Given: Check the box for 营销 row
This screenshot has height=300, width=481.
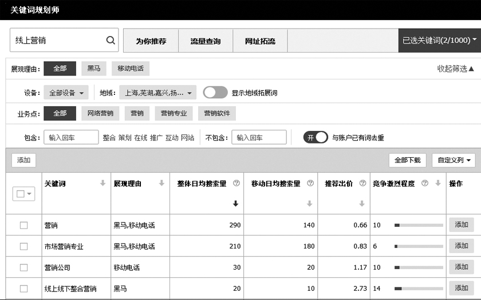Looking at the screenshot, I should click(23, 225).
